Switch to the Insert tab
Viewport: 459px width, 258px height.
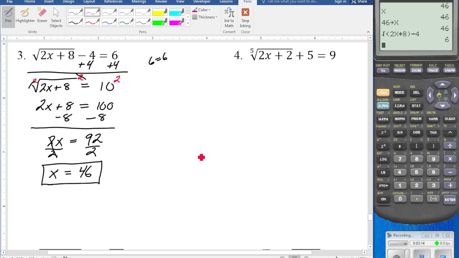coord(49,2)
